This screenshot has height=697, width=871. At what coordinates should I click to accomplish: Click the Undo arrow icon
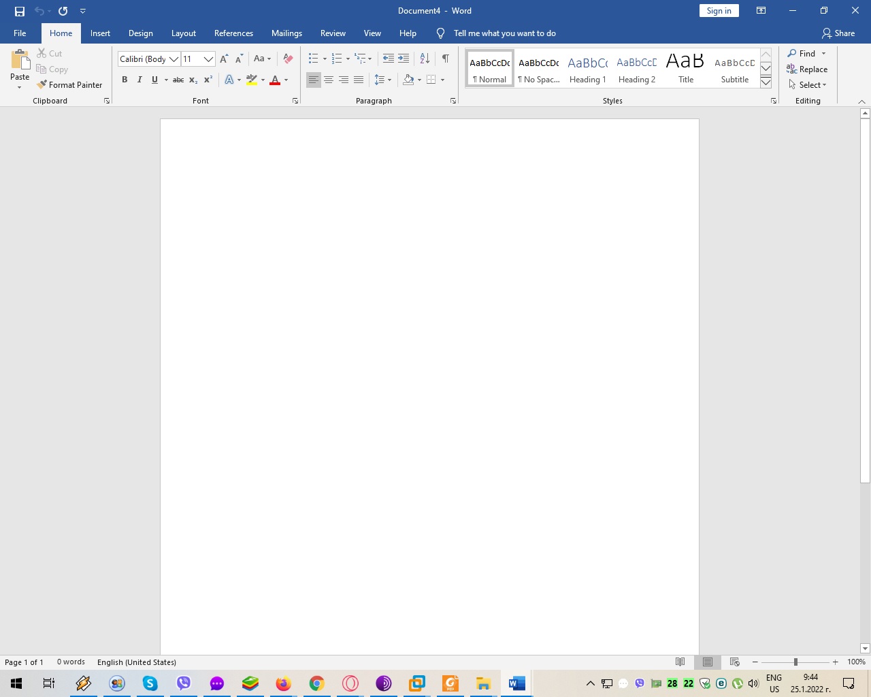pos(39,11)
